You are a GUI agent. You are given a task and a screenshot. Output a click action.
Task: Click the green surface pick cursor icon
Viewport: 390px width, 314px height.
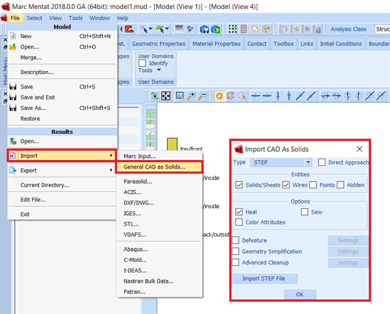click(160, 29)
